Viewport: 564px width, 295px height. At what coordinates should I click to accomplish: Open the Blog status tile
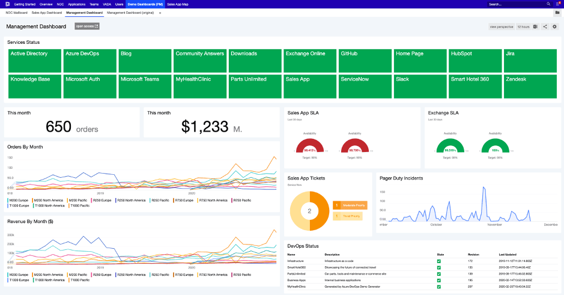tap(145, 61)
